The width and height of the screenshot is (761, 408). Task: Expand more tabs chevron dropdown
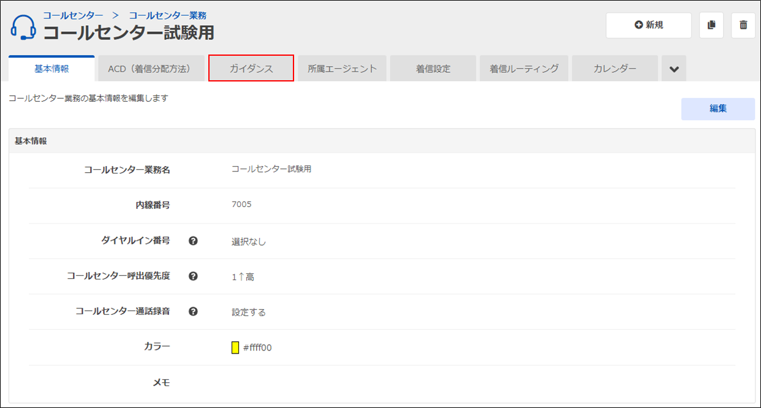click(674, 69)
